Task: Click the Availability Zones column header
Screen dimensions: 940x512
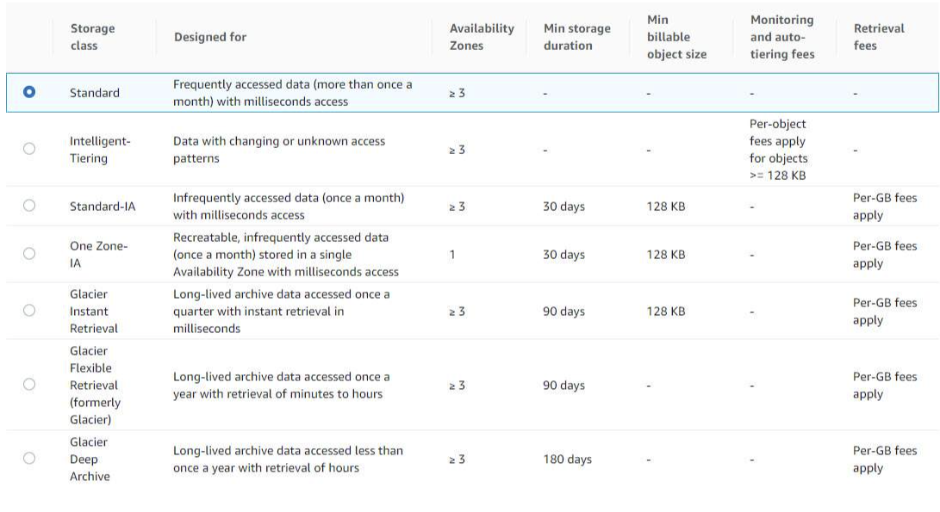Action: click(x=482, y=37)
